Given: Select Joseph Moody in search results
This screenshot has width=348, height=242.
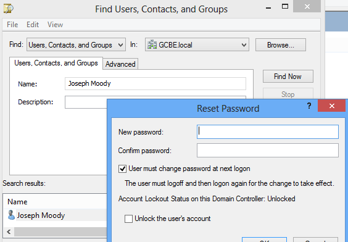Looking at the screenshot, I should coord(41,215).
